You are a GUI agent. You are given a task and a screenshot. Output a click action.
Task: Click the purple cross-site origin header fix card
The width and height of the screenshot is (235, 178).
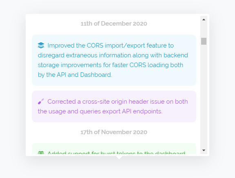(x=114, y=106)
